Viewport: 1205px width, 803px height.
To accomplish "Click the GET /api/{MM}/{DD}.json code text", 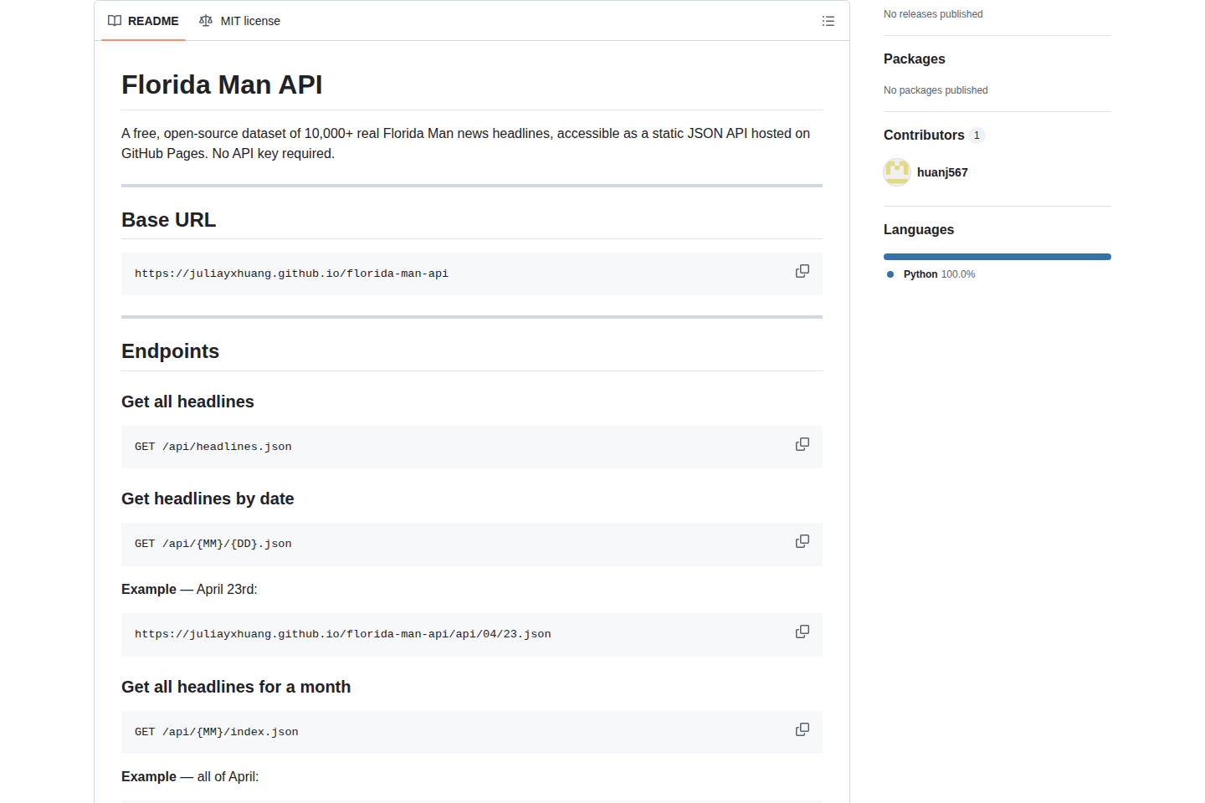I will [213, 544].
